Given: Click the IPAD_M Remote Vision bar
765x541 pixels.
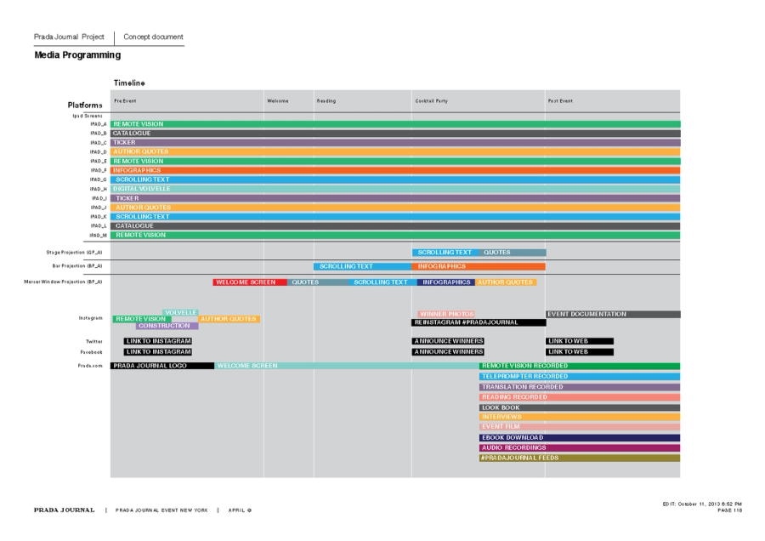Looking at the screenshot, I should coord(395,236).
